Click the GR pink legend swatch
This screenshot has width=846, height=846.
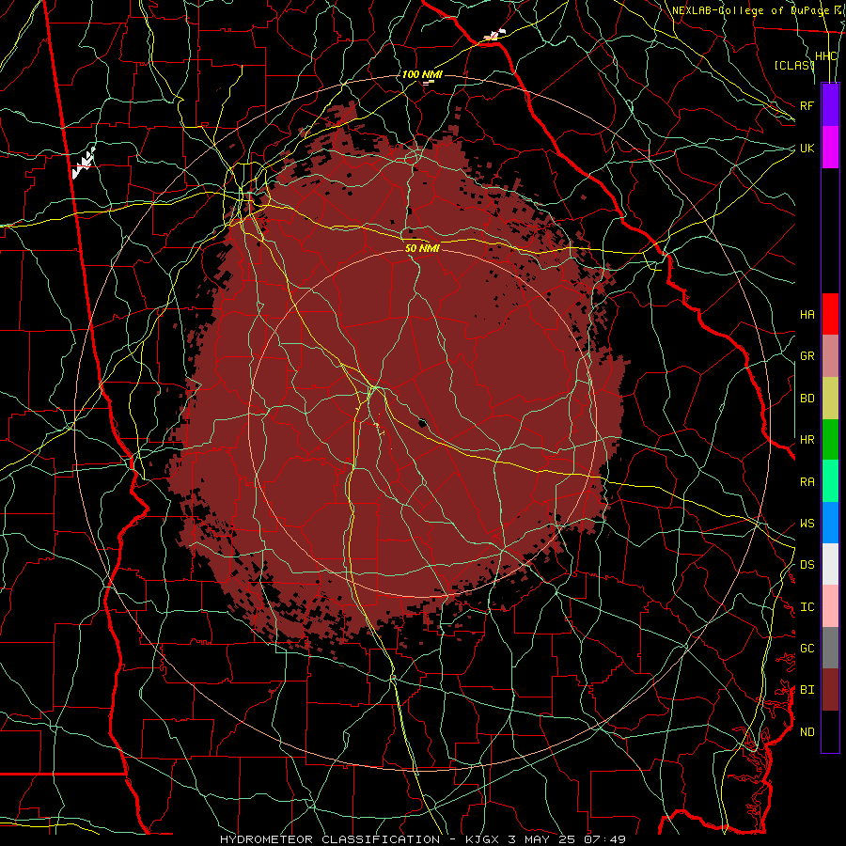tap(830, 355)
